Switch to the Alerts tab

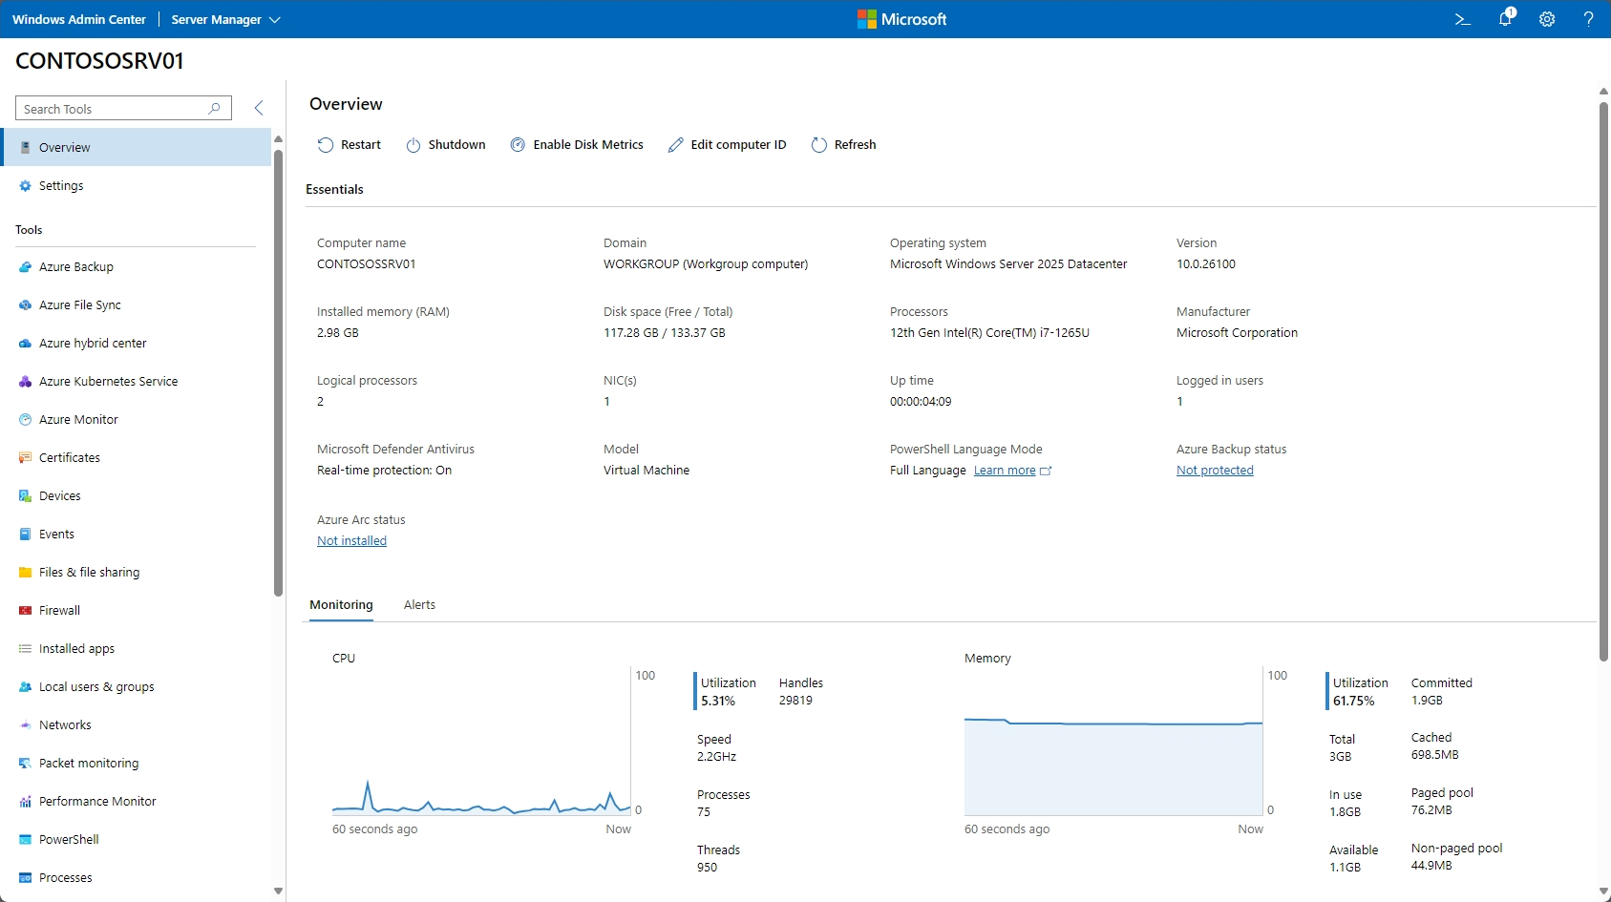click(x=419, y=604)
